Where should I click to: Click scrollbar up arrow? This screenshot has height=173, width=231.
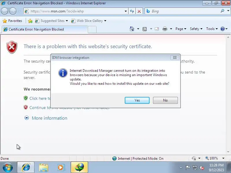click(228, 37)
